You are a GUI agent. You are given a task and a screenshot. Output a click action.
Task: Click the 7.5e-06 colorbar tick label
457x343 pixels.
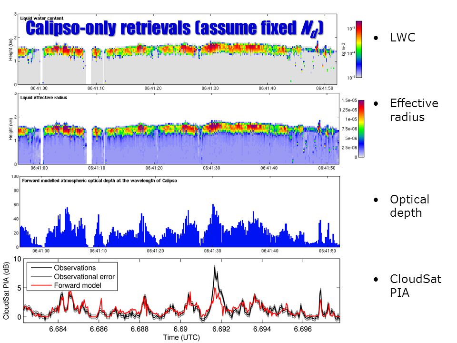click(x=349, y=129)
